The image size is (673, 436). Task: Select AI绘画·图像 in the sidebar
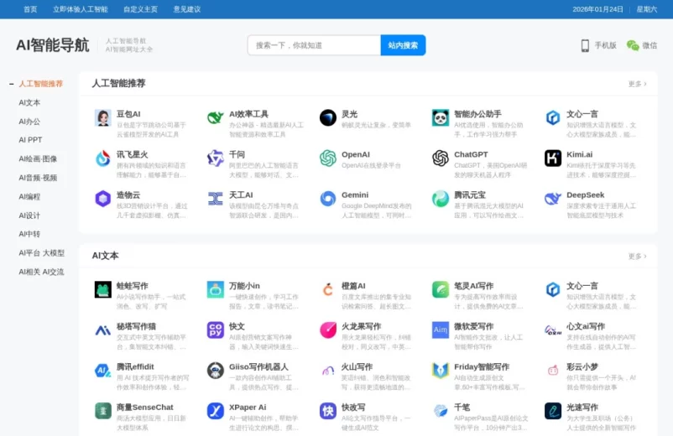(x=38, y=158)
